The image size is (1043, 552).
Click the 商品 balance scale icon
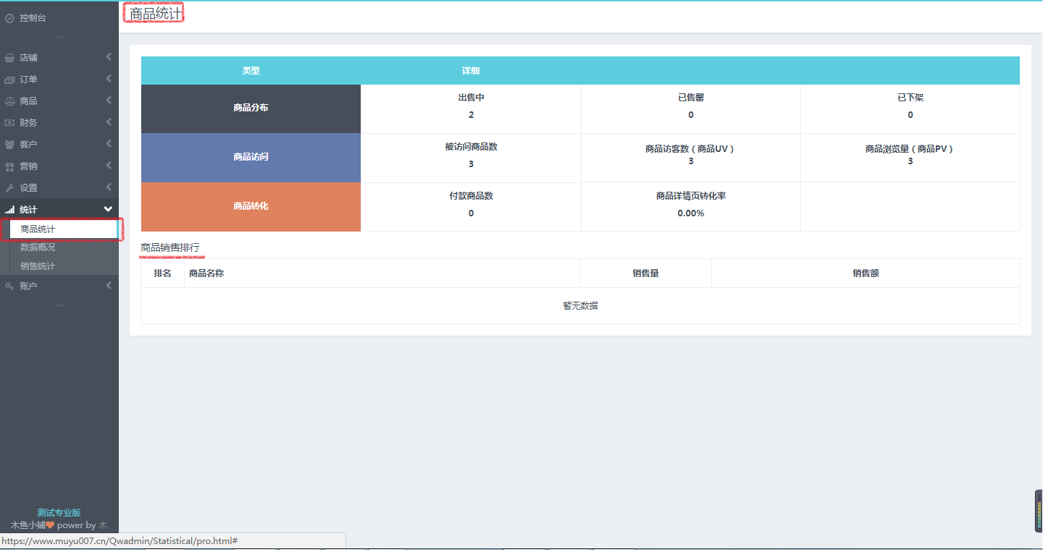coord(10,101)
